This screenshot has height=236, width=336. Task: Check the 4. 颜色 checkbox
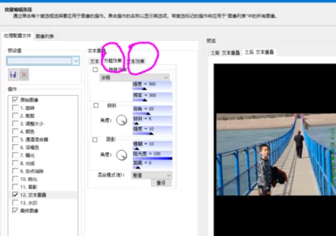coord(15,132)
